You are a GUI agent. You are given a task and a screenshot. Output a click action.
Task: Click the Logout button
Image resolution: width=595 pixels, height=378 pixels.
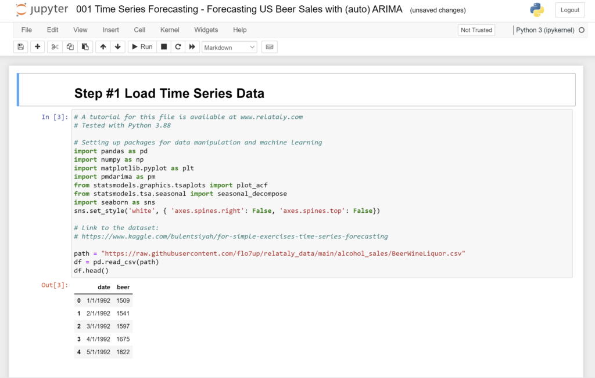coord(569,10)
